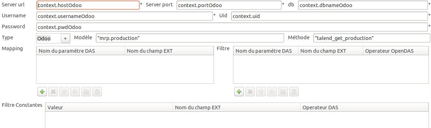Viewport: 431px width, 128px height.
Task: Move the Mapping row down
Action: coord(75,92)
